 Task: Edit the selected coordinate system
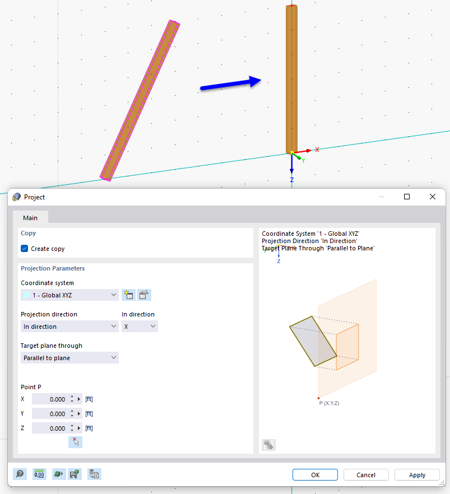coord(144,295)
